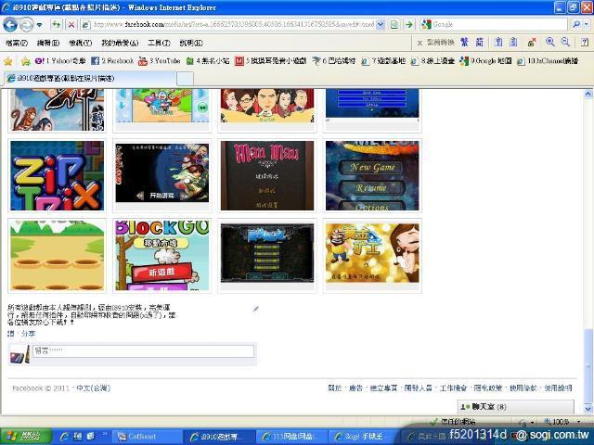Open the Mau Mau game thumbnail
594x445 pixels.
coord(267,175)
